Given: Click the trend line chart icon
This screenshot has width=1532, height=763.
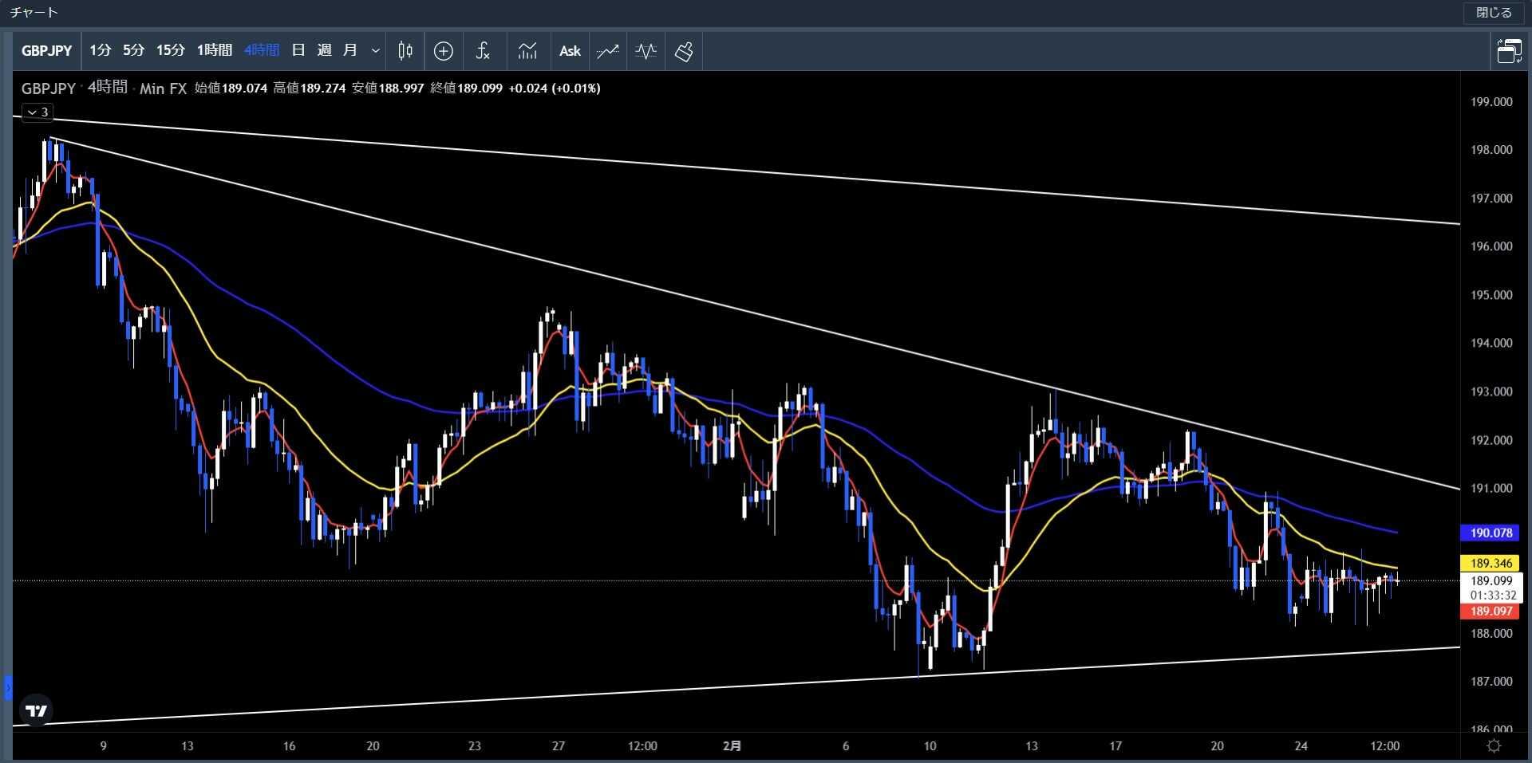Looking at the screenshot, I should coord(608,51).
